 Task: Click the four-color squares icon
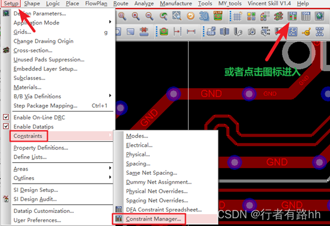(x=251, y=16)
